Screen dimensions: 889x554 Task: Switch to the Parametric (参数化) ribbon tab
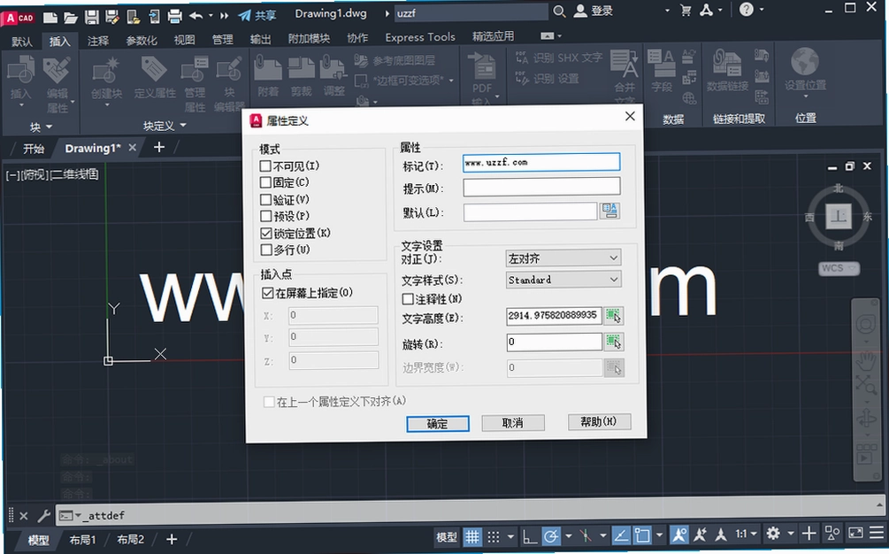coord(142,41)
